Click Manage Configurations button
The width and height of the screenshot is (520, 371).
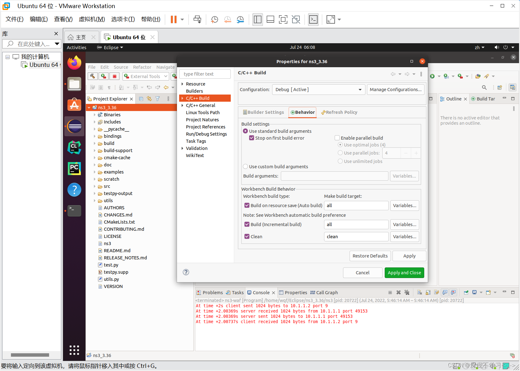coord(396,90)
